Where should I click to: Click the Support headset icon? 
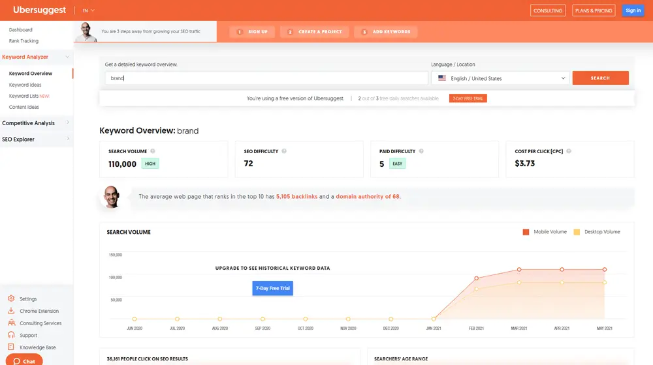(x=11, y=334)
